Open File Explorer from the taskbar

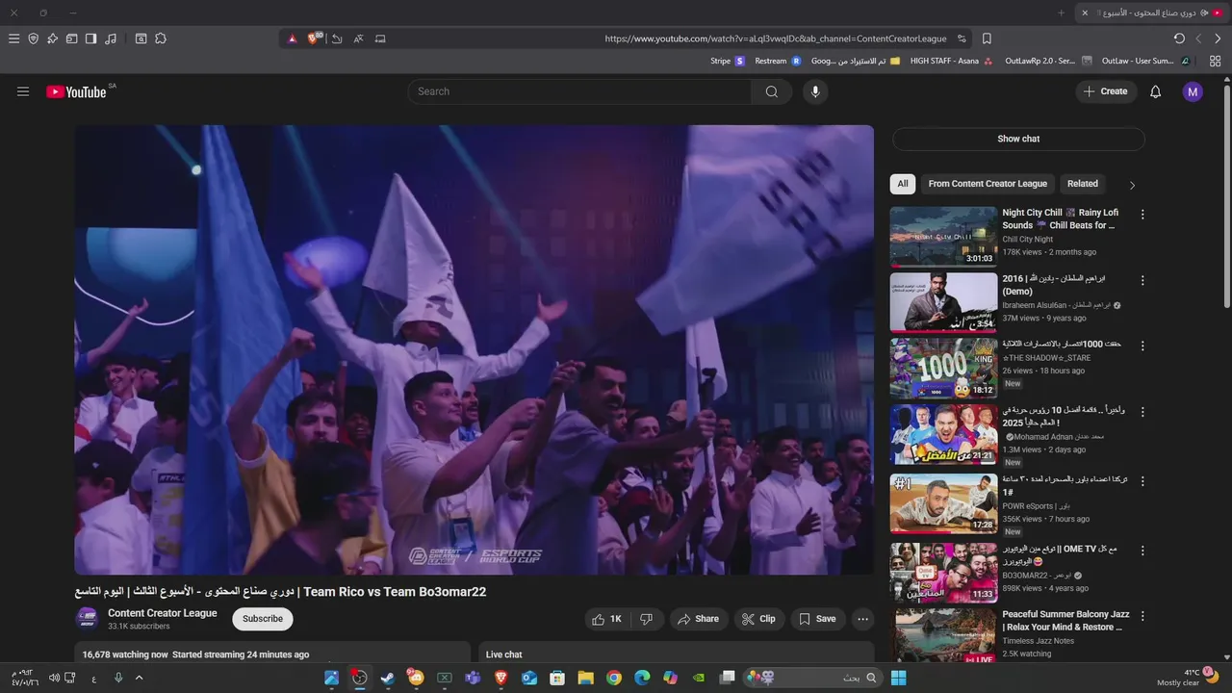585,678
